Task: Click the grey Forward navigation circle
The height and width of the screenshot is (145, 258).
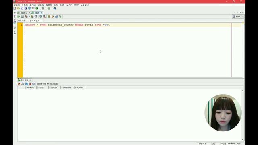Action: [x=43, y=8]
